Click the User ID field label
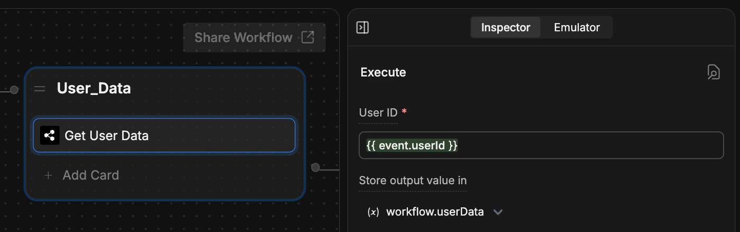740x232 pixels. 378,113
